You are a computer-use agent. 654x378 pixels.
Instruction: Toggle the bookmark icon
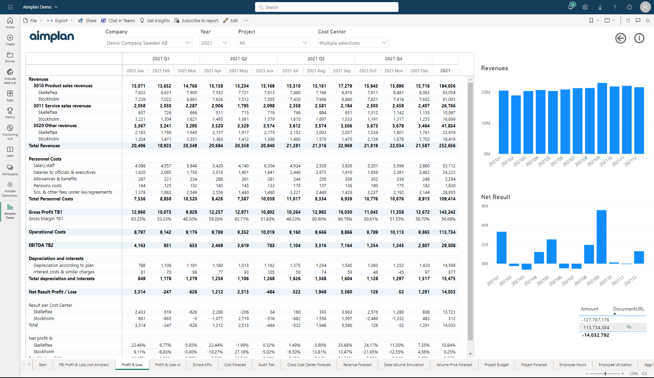point(591,20)
